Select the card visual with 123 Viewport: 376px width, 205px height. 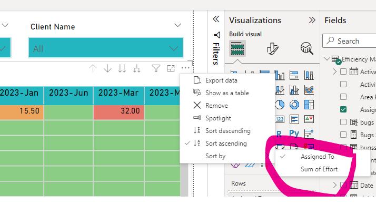pyautogui.click(x=280, y=119)
